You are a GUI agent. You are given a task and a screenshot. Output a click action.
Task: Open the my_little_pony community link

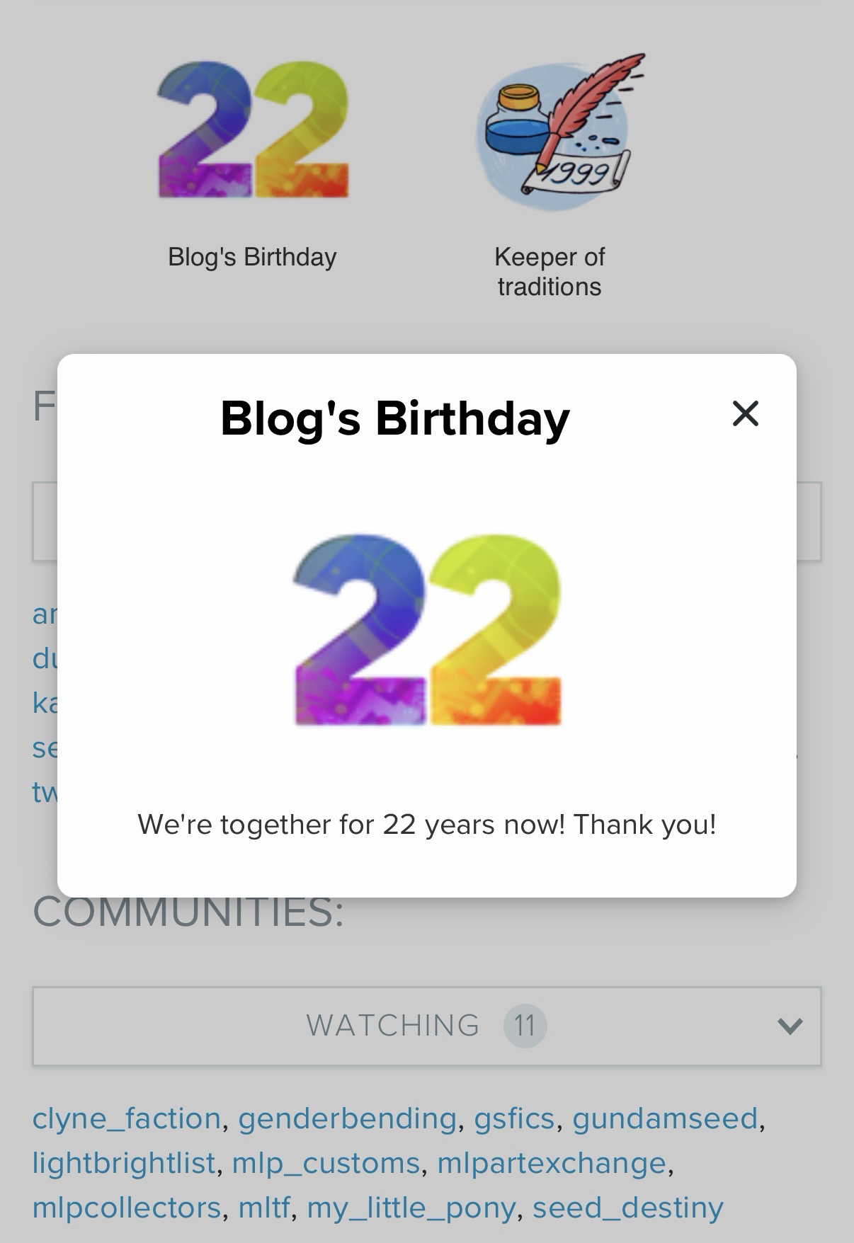click(411, 1208)
